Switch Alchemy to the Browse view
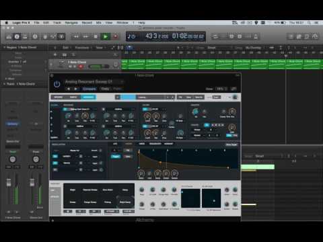Viewport: 323px width, 242px height. click(58, 97)
